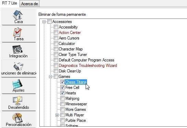Viewport: 187px width, 128px height.
Task: Expand the Multi Player tree node
Action: pyautogui.click(x=57, y=115)
